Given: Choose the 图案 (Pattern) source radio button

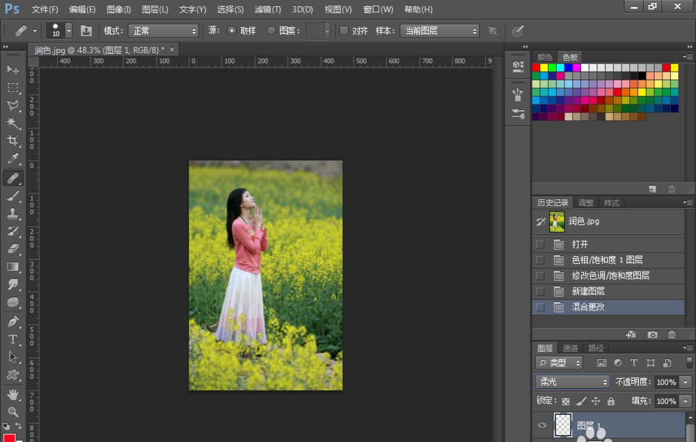Looking at the screenshot, I should [271, 31].
